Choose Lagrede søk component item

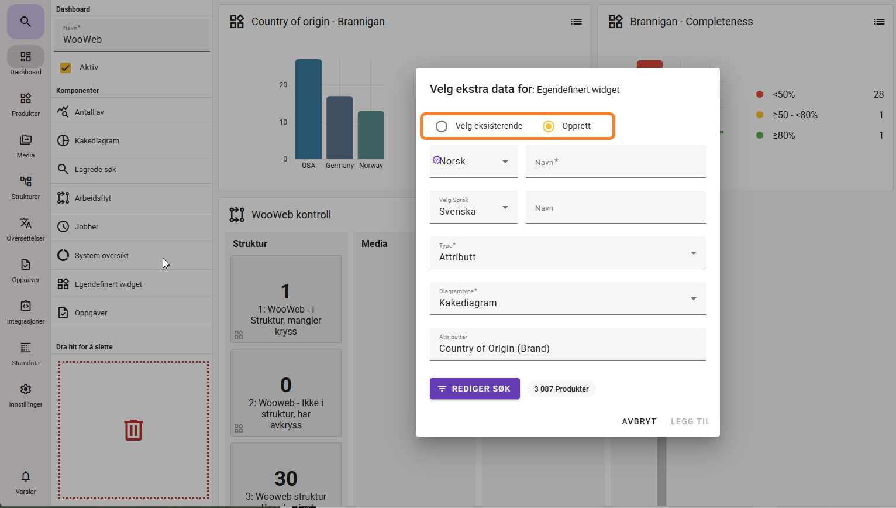click(x=95, y=170)
